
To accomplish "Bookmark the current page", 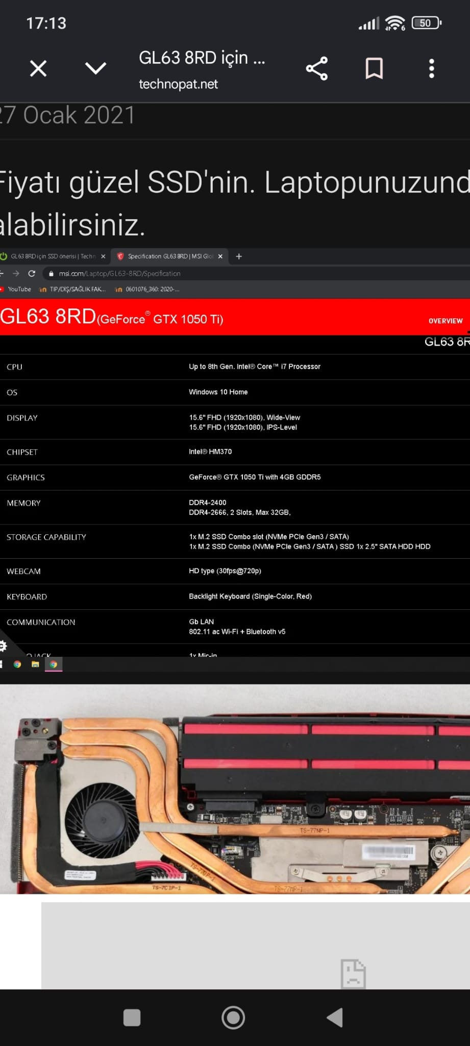I will tap(374, 68).
